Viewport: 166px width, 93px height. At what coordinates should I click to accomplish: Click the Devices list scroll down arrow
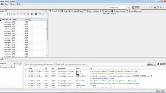click(47, 56)
